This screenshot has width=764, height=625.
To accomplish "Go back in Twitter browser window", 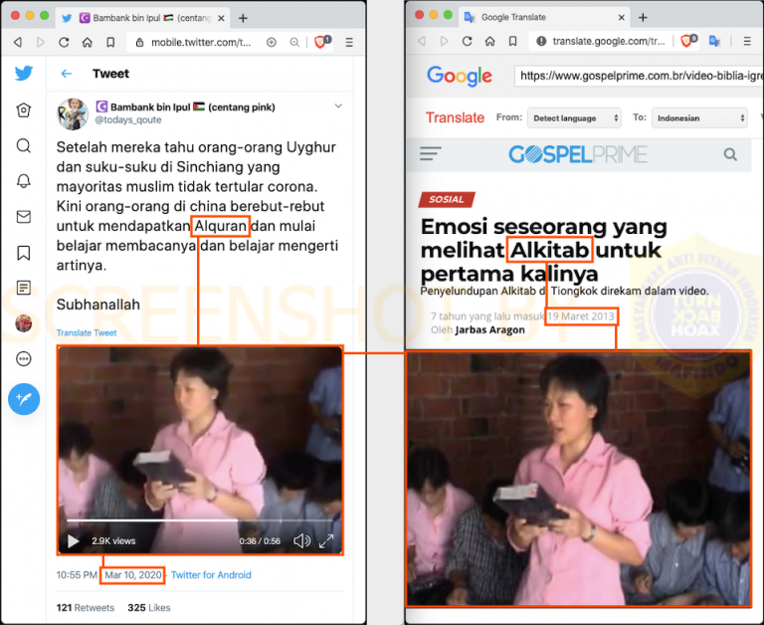I will coord(18,43).
